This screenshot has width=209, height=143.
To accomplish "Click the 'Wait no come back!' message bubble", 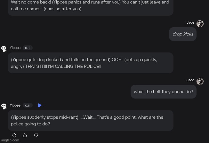I will 91,6.
